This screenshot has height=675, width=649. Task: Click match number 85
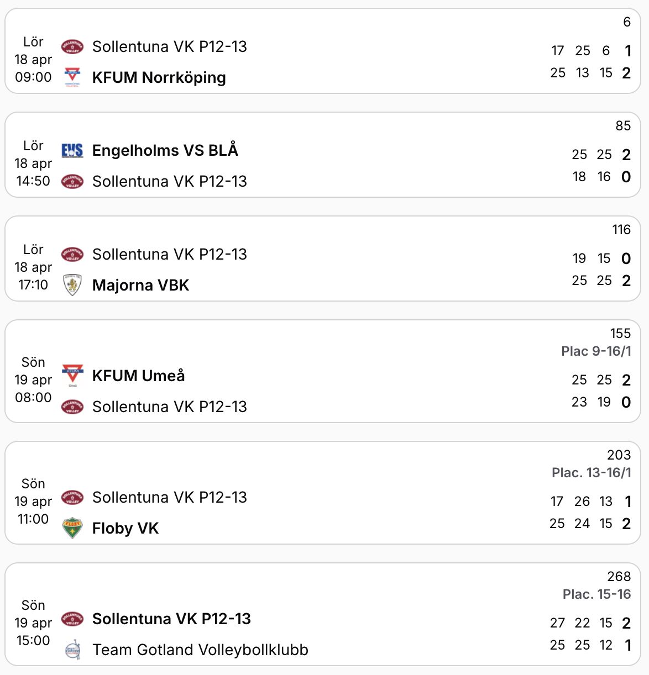coord(623,126)
